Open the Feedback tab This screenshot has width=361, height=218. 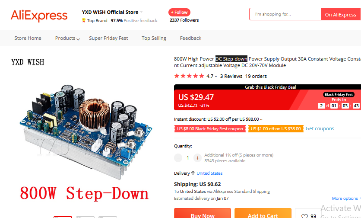tap(190, 38)
